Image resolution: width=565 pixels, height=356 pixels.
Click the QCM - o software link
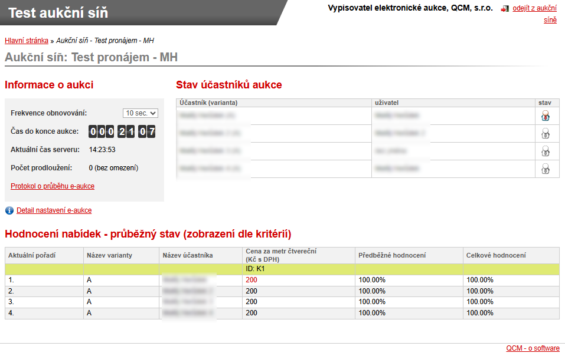(x=533, y=348)
